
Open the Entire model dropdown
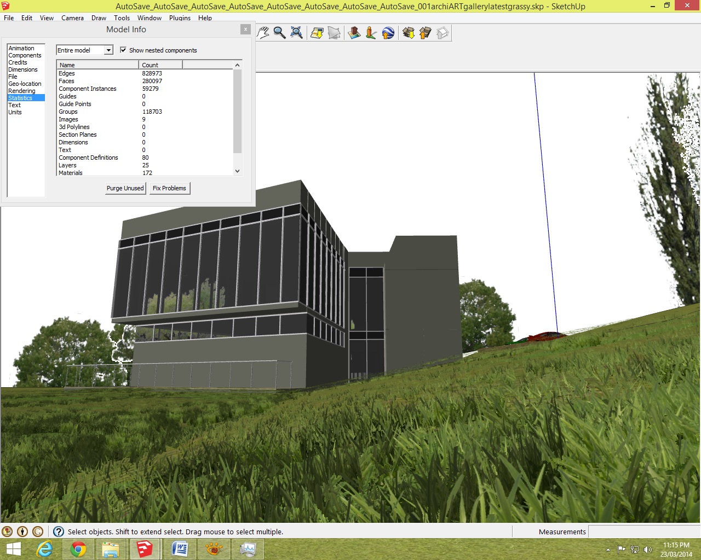point(84,50)
